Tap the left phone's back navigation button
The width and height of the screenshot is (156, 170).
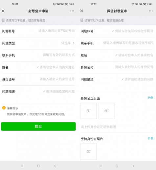55,166
